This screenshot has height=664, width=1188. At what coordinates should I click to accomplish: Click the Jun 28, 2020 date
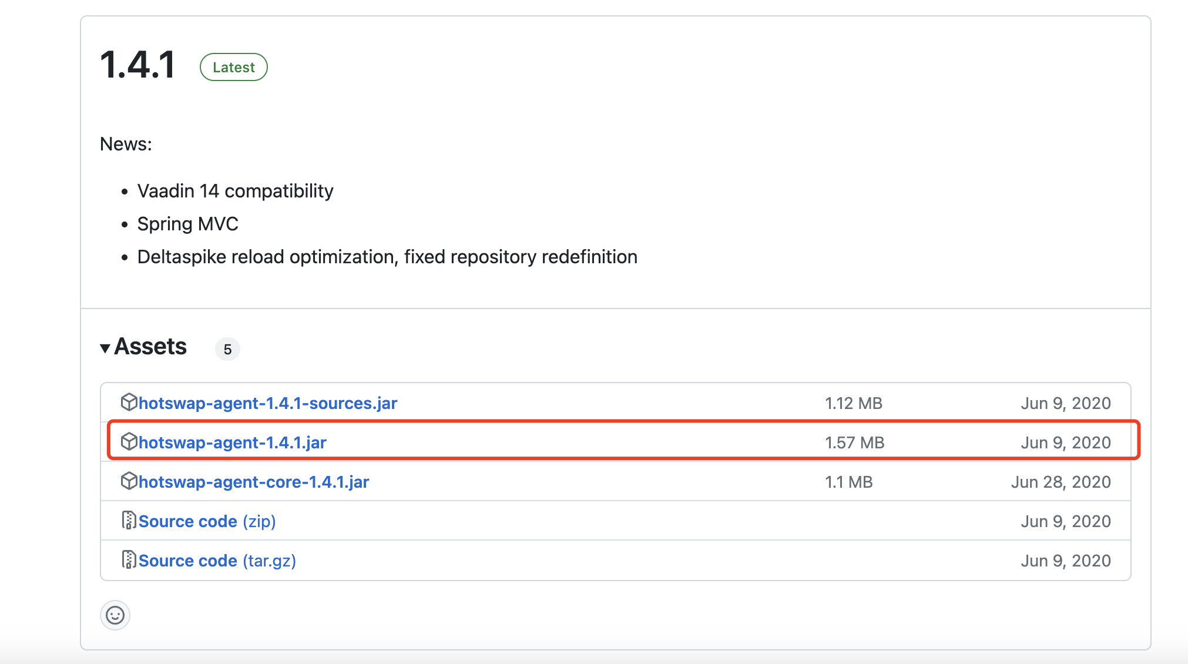point(1061,482)
